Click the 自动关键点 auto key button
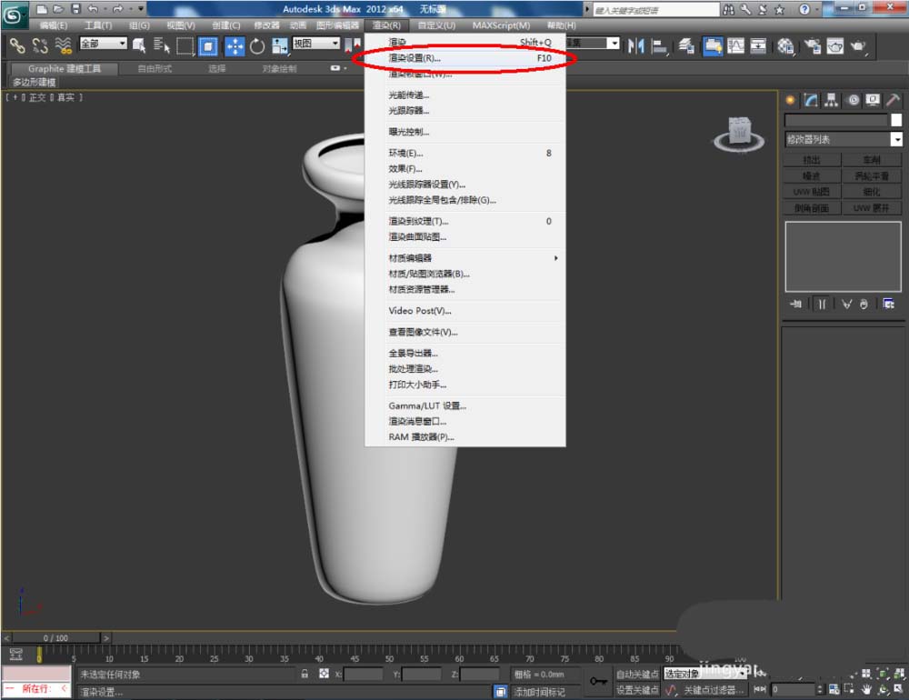This screenshot has width=909, height=700. point(636,674)
